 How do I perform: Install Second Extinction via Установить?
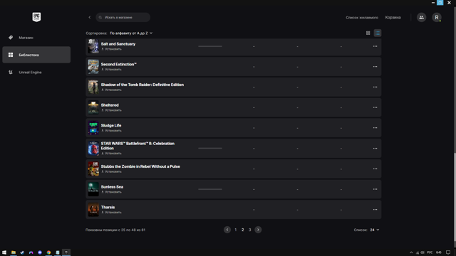111,70
